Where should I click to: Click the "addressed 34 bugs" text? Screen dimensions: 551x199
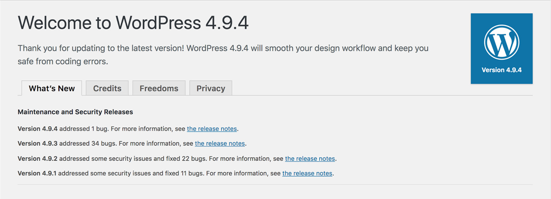pos(87,144)
